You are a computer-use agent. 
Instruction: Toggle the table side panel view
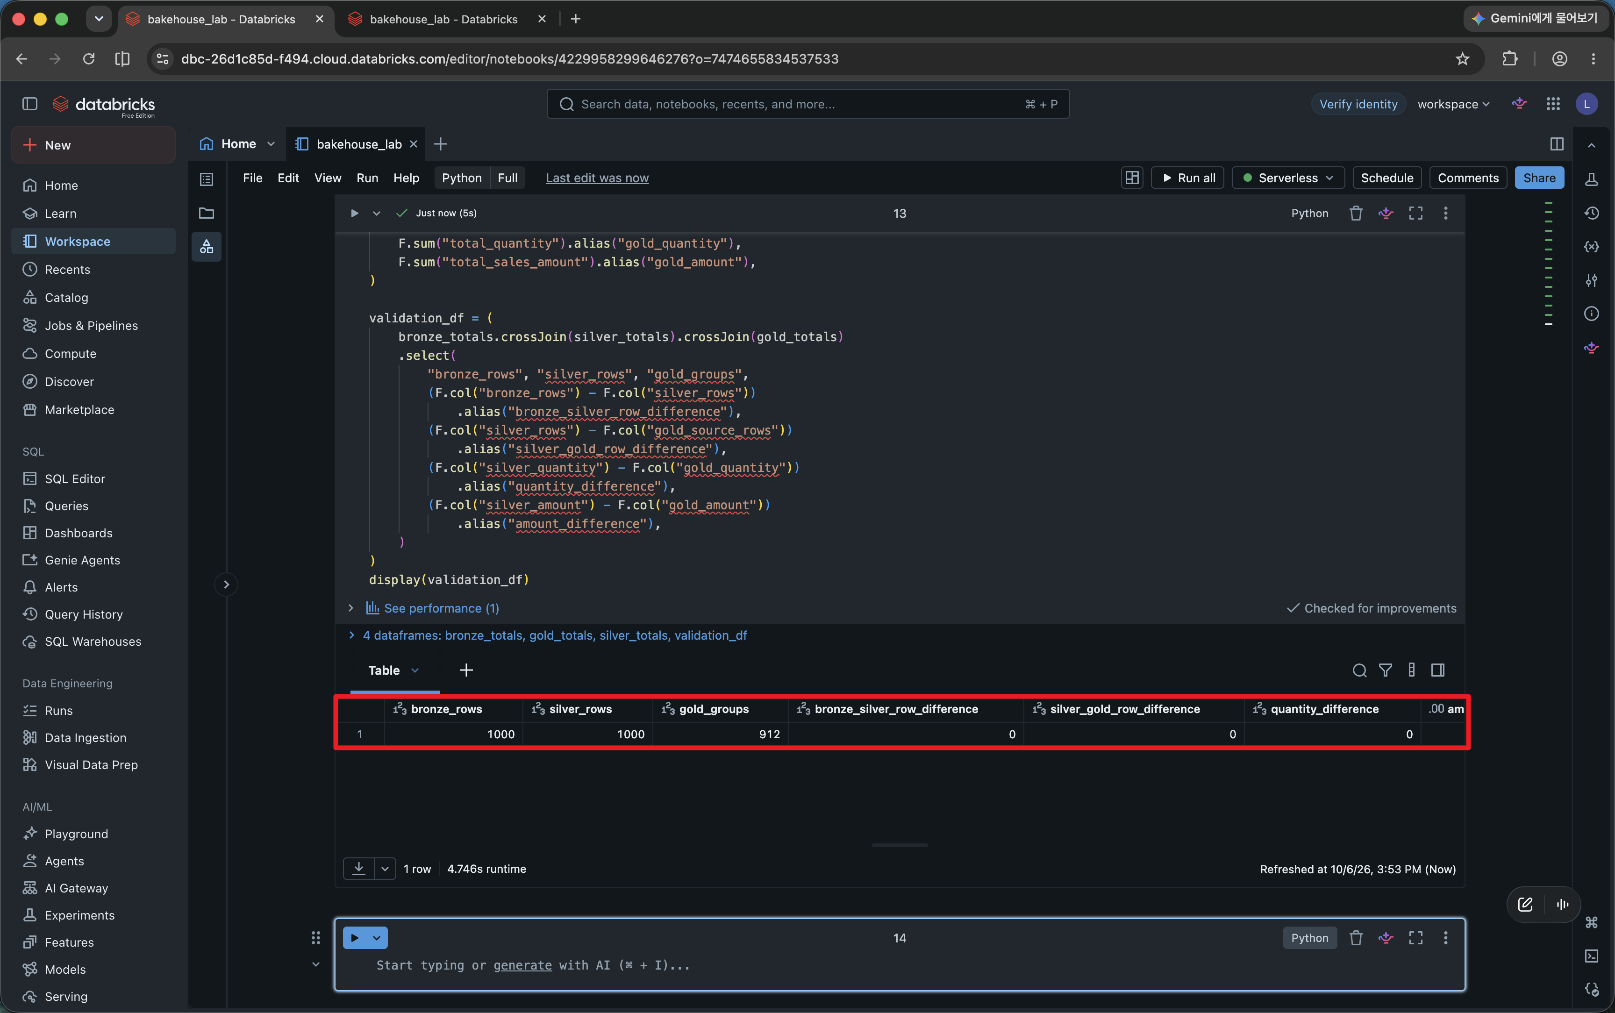tap(1437, 670)
